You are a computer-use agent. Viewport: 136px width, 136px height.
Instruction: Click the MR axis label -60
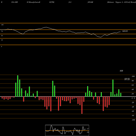tap(133, 111)
